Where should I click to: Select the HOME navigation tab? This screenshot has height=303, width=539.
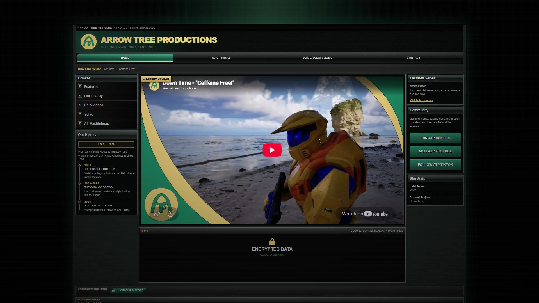click(x=125, y=58)
